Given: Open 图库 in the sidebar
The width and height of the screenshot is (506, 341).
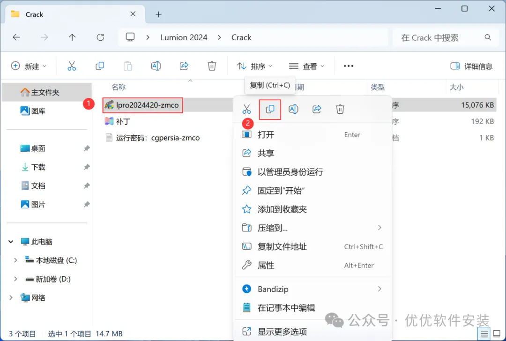Looking at the screenshot, I should [33, 111].
